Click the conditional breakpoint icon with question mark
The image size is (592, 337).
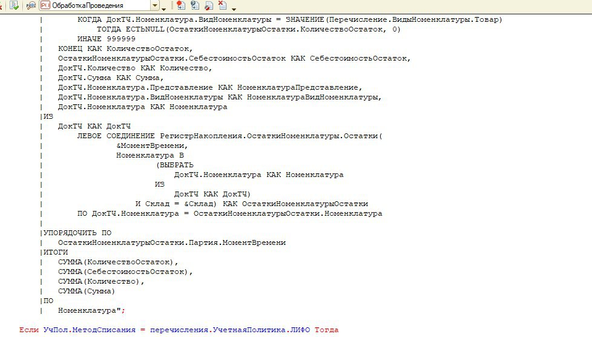195,5
